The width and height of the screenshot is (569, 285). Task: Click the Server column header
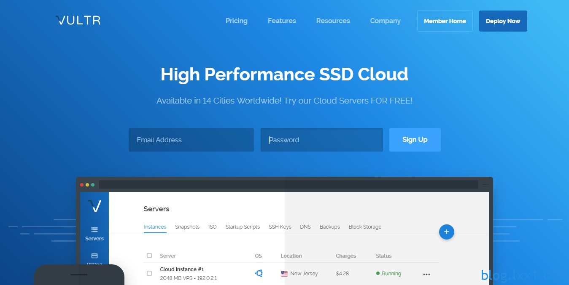tap(168, 256)
